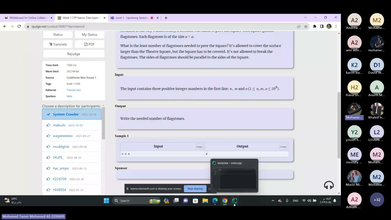
Task: Reload the vjudge page
Action: tap(19, 27)
